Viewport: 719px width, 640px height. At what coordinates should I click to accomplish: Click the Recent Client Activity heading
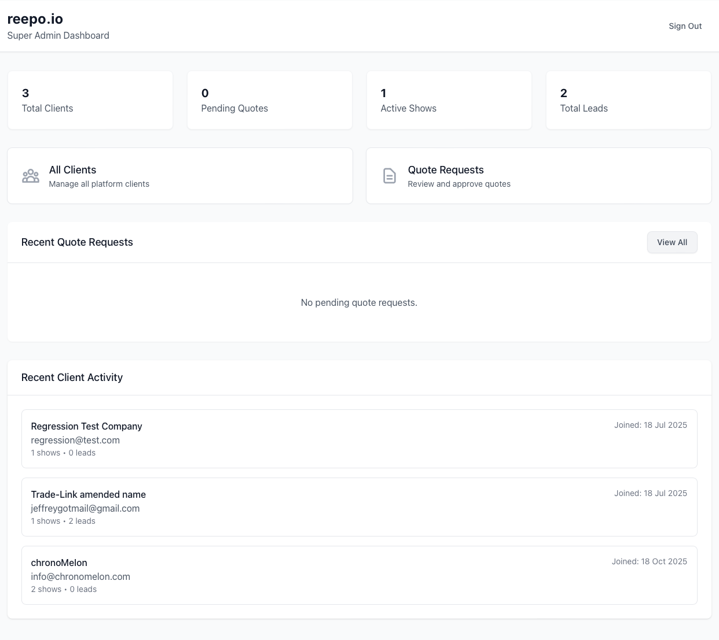point(72,378)
